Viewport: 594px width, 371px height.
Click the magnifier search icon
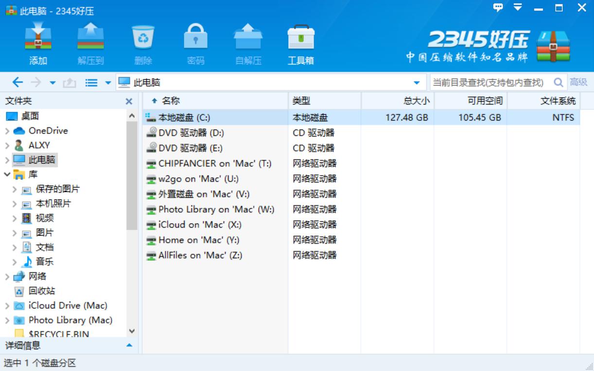pyautogui.click(x=559, y=83)
